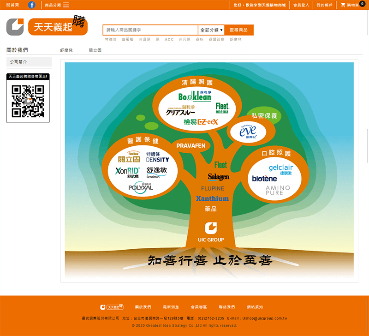Select the 特適体 keyword link

click(111, 39)
